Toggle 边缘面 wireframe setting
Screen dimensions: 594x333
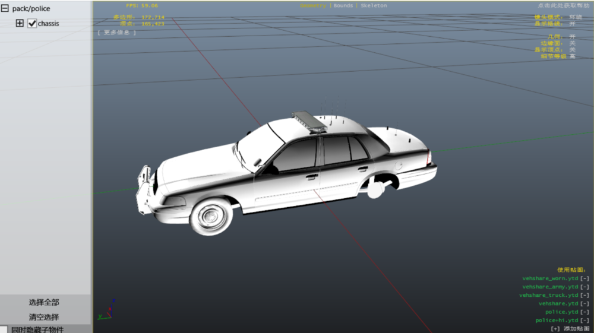(x=572, y=43)
